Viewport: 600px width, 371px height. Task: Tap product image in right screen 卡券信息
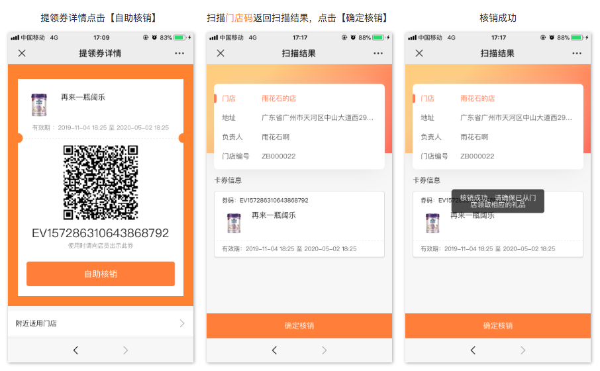point(432,223)
